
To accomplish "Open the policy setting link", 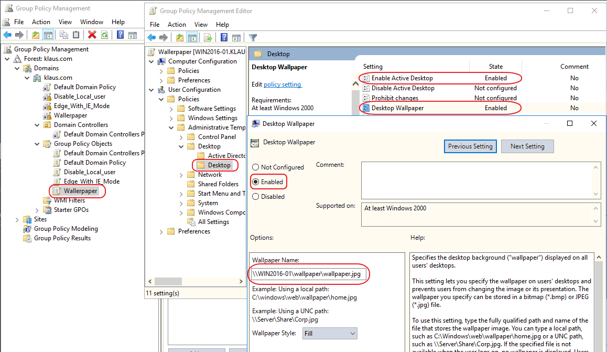I will point(282,84).
